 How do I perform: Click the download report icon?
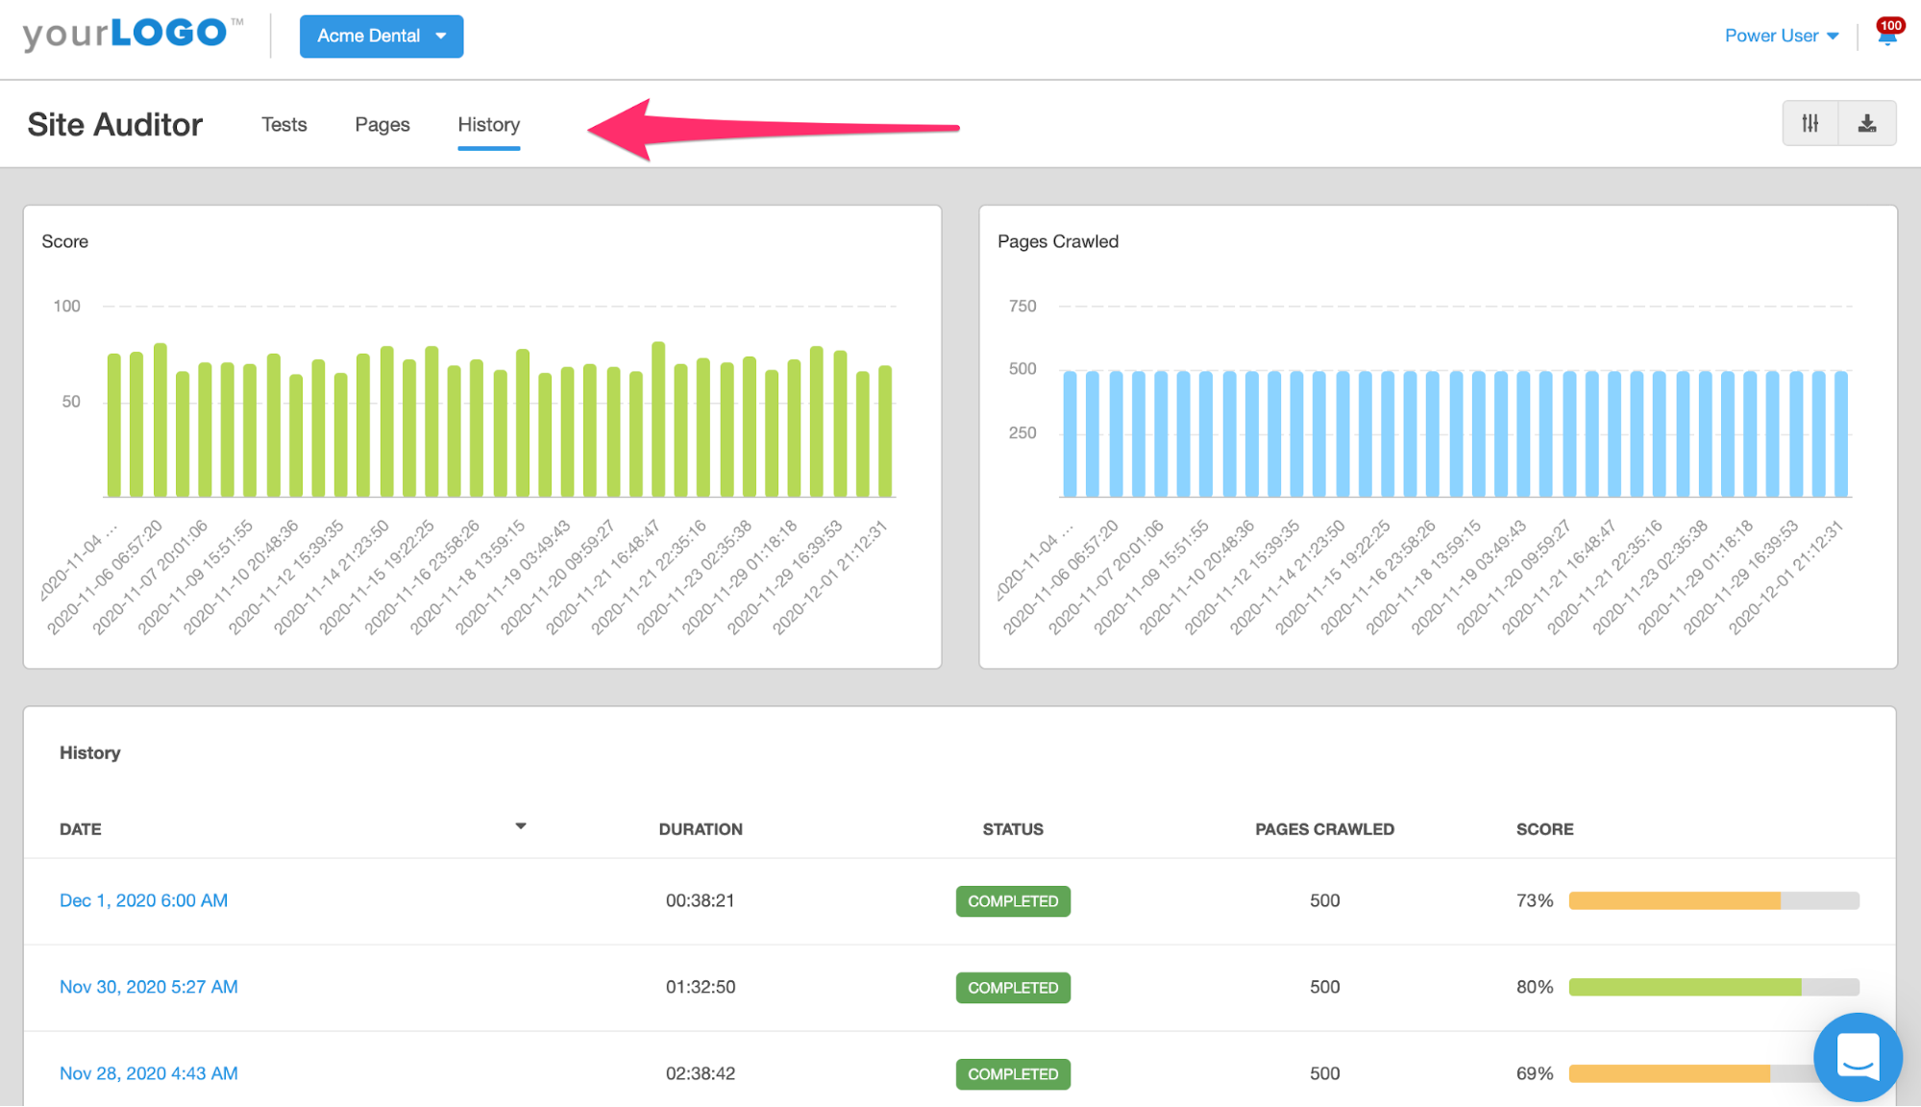[x=1867, y=123]
